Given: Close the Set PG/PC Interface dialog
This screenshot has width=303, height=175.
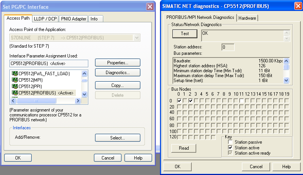Looking at the screenshot, I should pyautogui.click(x=150, y=7).
